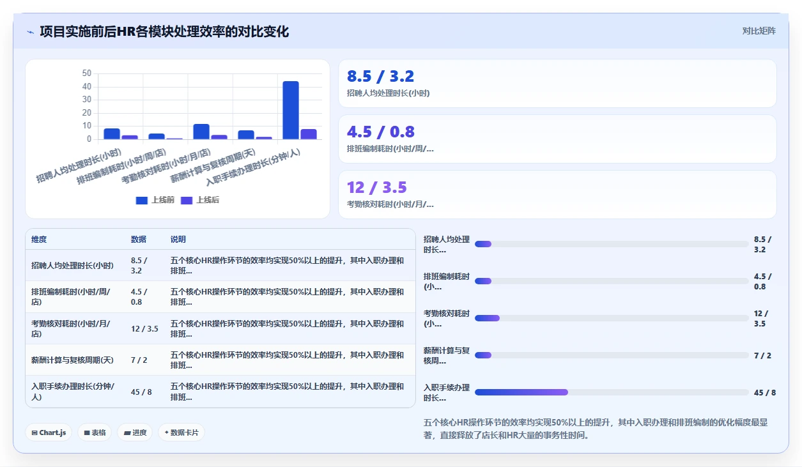Toggle the 上线后 legend swatch
The height and width of the screenshot is (467, 802).
pos(187,201)
